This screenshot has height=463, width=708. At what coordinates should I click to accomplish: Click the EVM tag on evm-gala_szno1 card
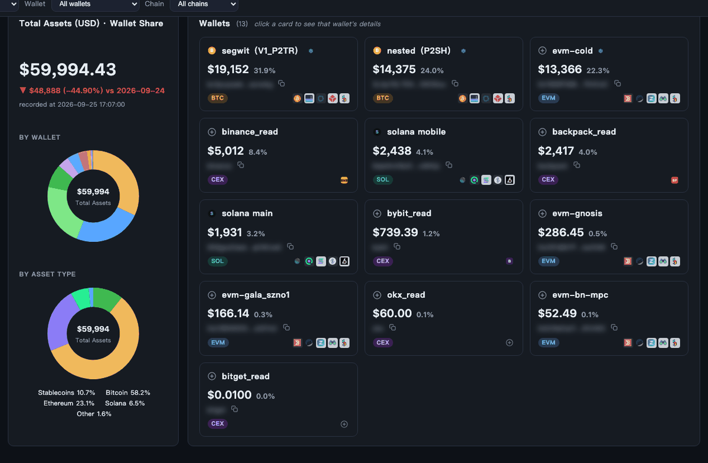(x=218, y=343)
